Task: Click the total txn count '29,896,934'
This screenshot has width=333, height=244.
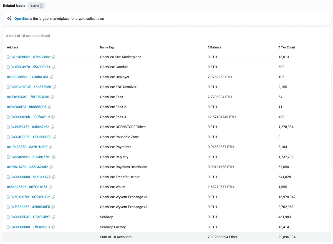Action: tap(287, 237)
